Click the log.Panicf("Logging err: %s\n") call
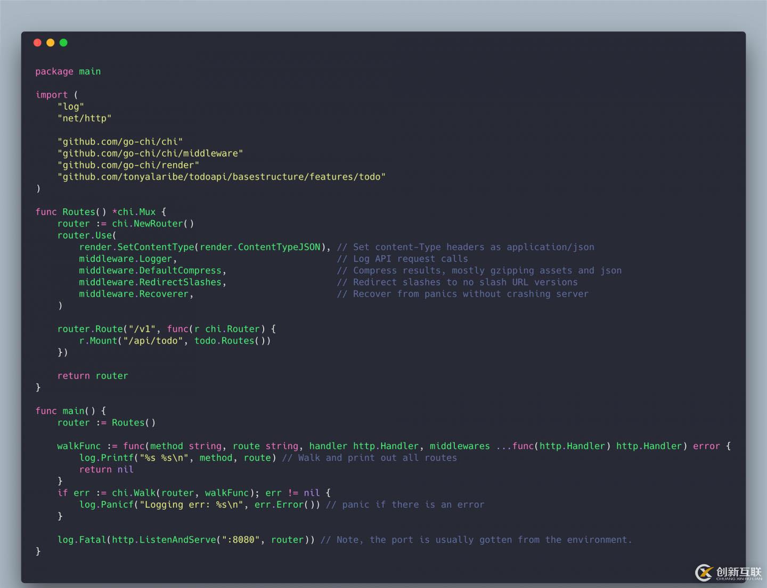Viewport: 767px width, 588px height. tap(200, 505)
